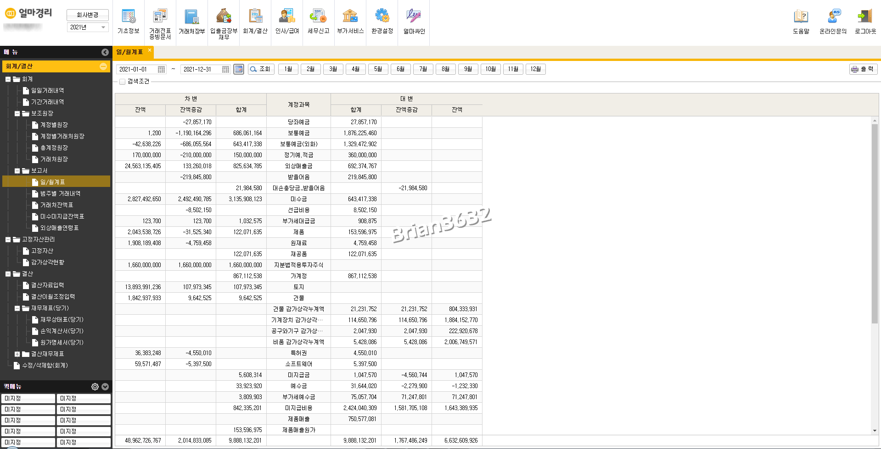Click the vertical scrollbar of the table

[875, 224]
